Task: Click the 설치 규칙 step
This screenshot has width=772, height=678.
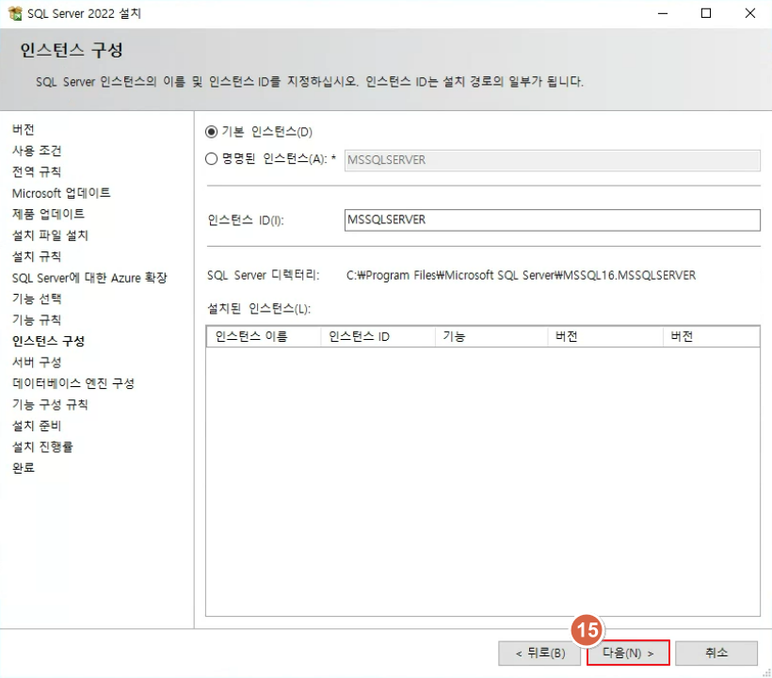Action: 37,256
